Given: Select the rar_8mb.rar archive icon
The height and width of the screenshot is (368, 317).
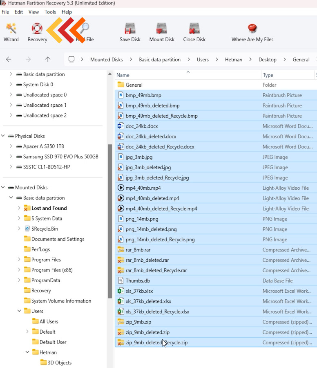Looking at the screenshot, I should [121, 250].
